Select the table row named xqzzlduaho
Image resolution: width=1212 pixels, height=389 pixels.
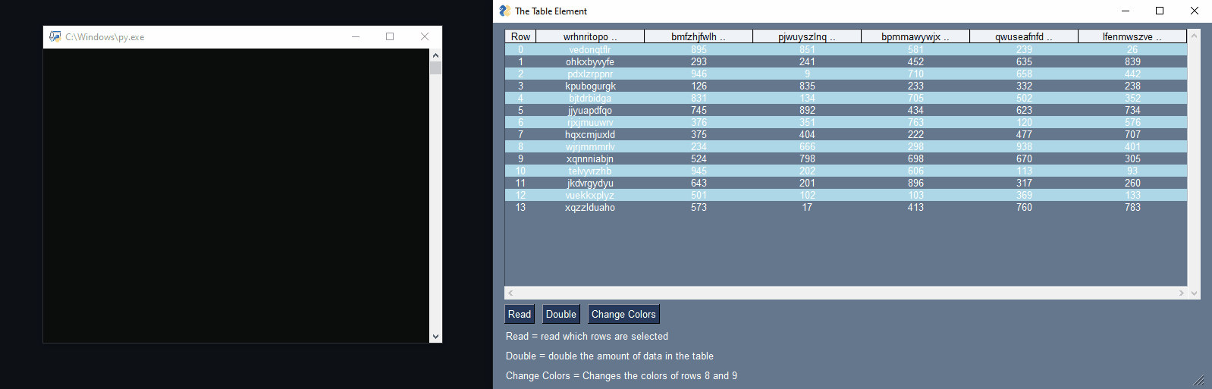590,208
